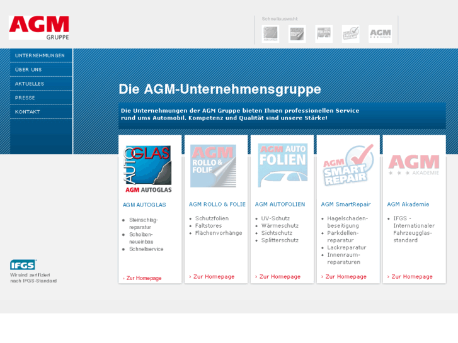Click the Steinschlagreparatur list item
The height and width of the screenshot is (343, 458).
144,223
